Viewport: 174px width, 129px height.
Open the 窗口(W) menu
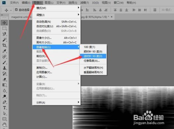(119, 2)
